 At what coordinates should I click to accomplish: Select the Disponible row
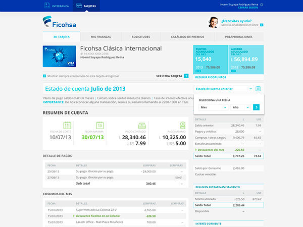[x=228, y=211]
